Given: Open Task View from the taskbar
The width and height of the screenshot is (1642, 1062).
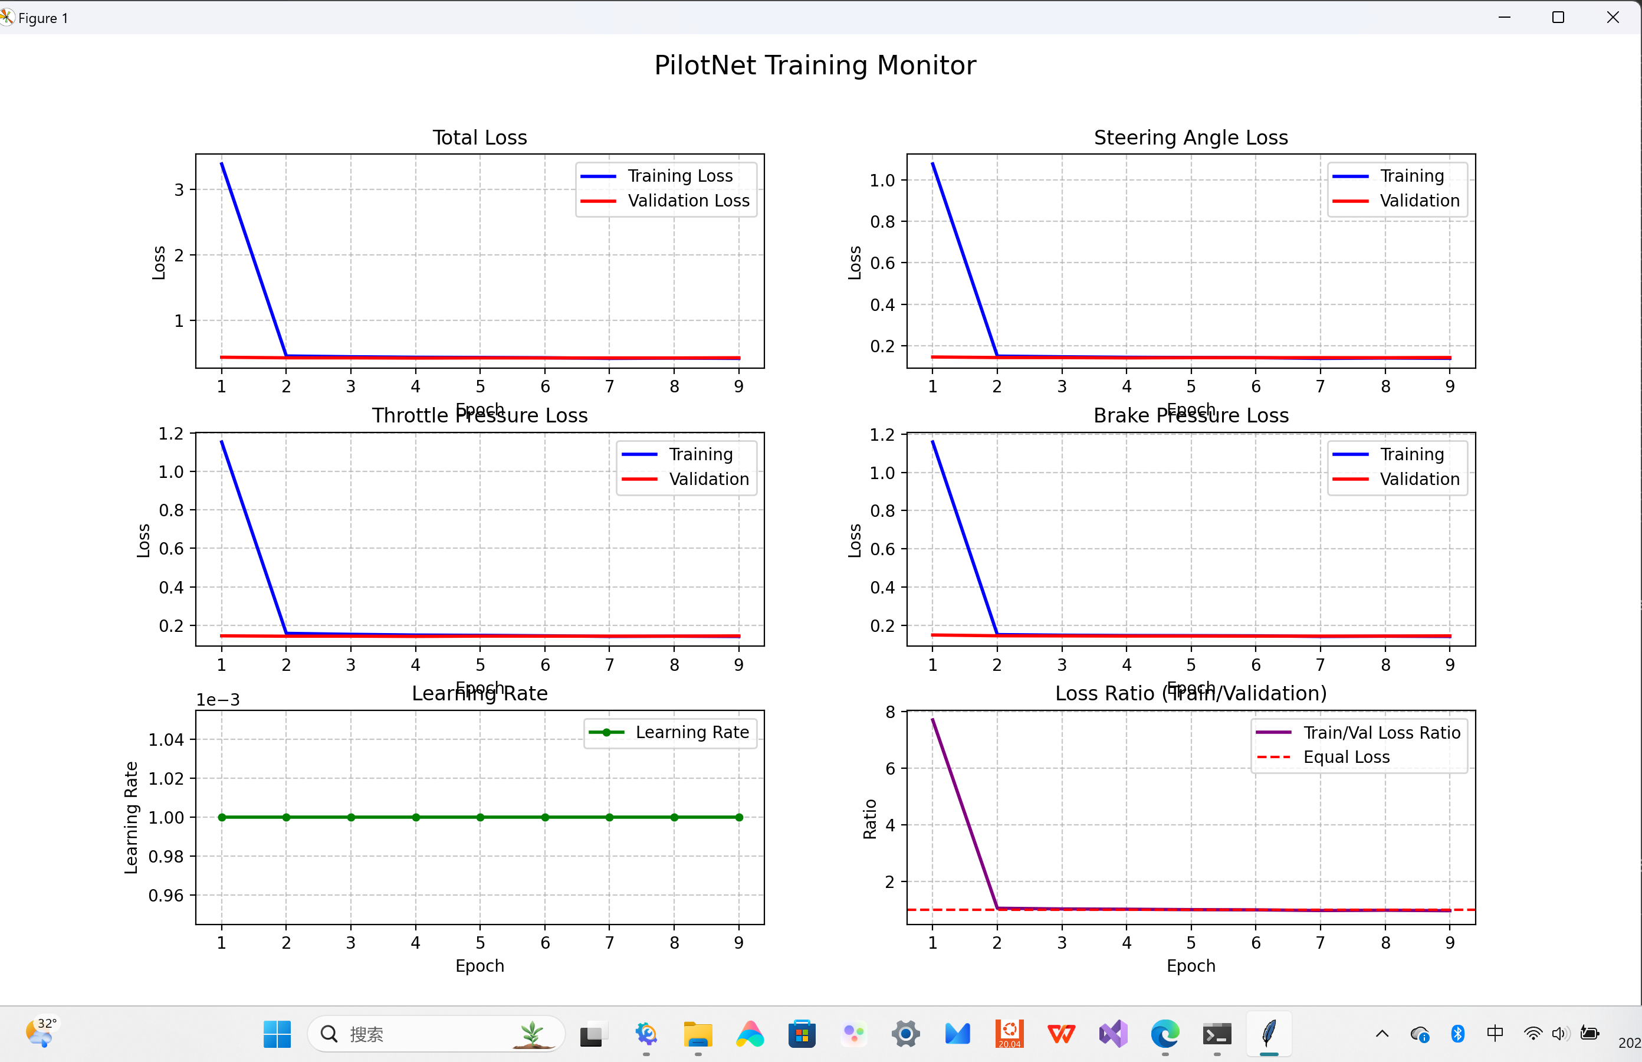Looking at the screenshot, I should pyautogui.click(x=593, y=1034).
